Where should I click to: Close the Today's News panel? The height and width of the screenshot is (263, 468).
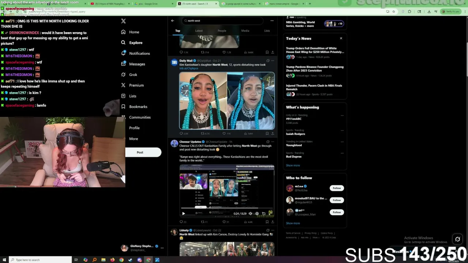(x=341, y=38)
